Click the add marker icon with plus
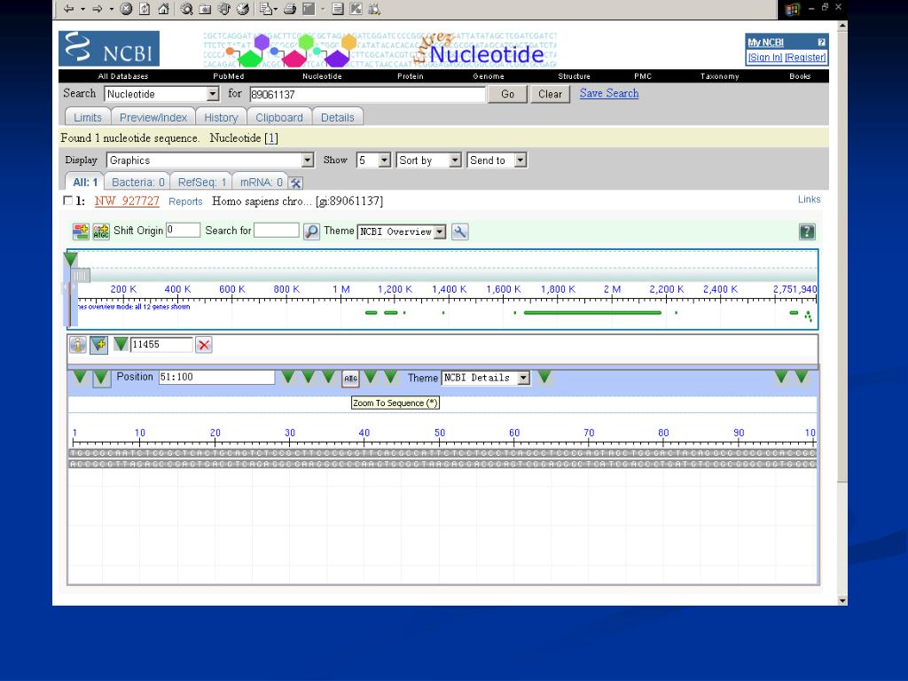Screen dimensions: 908x681 [x=98, y=345]
